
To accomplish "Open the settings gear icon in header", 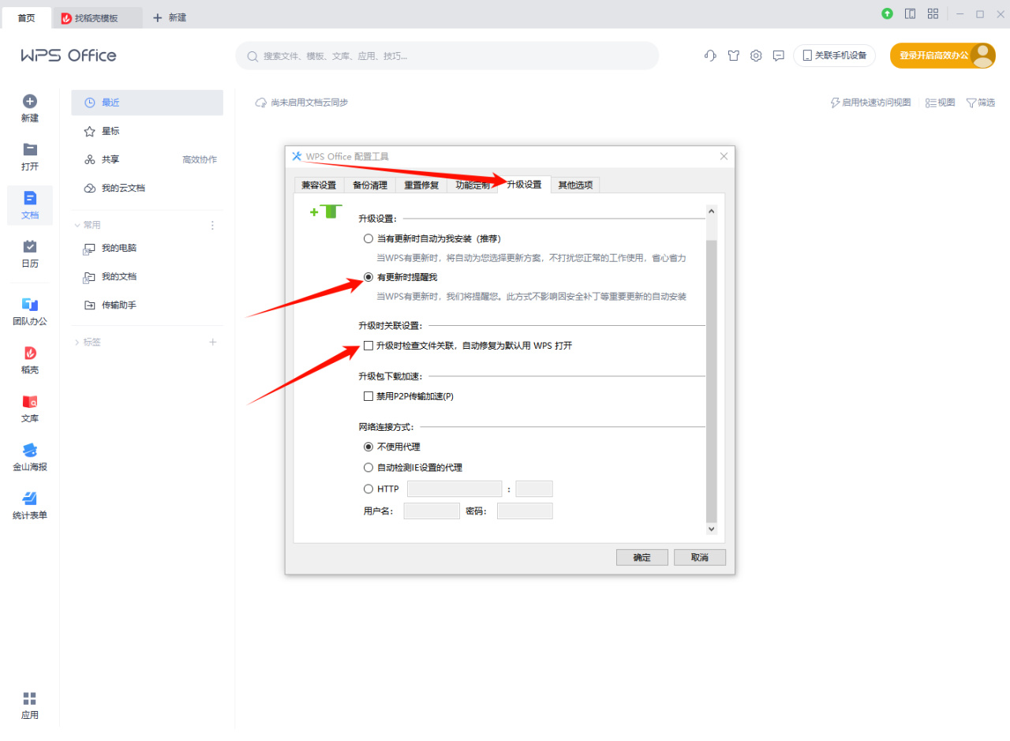I will (756, 55).
